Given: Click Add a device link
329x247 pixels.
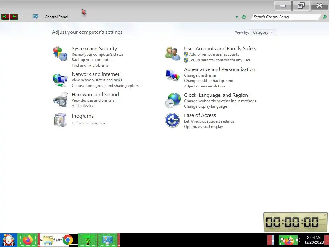Looking at the screenshot, I should pyautogui.click(x=83, y=106).
